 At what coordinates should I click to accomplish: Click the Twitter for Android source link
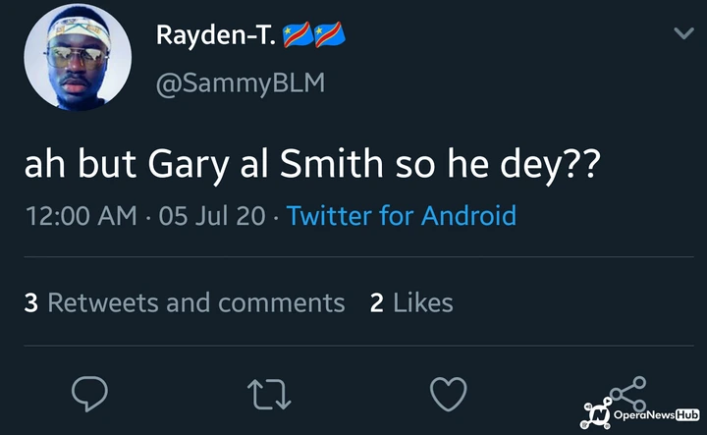coord(402,216)
